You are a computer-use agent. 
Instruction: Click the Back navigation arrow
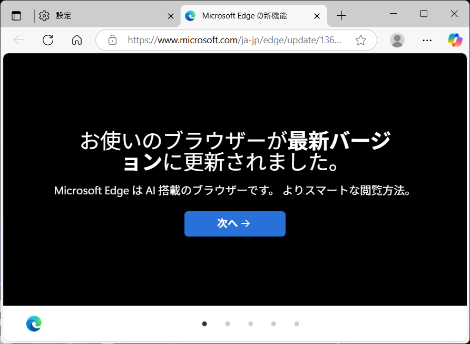point(19,40)
